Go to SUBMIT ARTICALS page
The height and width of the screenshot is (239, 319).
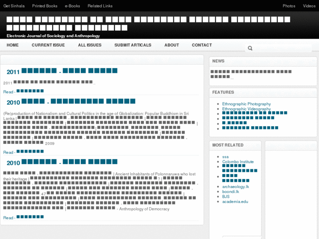(x=133, y=45)
